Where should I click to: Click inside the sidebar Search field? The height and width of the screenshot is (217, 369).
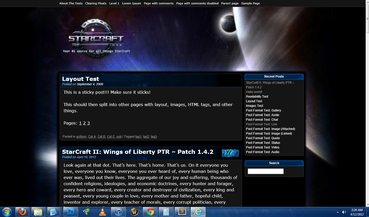point(266,171)
